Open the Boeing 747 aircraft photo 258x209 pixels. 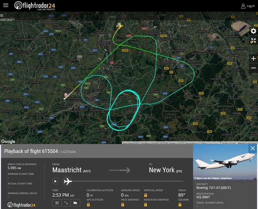[225, 162]
